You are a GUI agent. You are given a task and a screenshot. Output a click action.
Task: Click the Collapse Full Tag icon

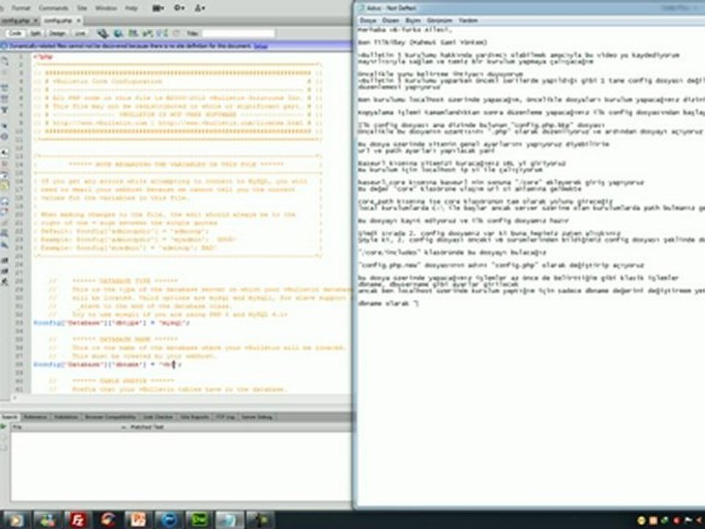pyautogui.click(x=4, y=87)
